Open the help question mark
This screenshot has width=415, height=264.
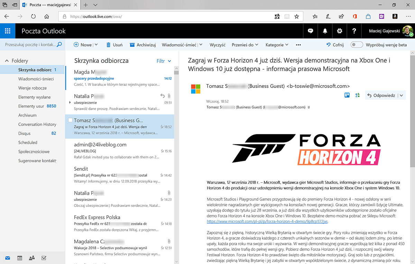point(354,31)
